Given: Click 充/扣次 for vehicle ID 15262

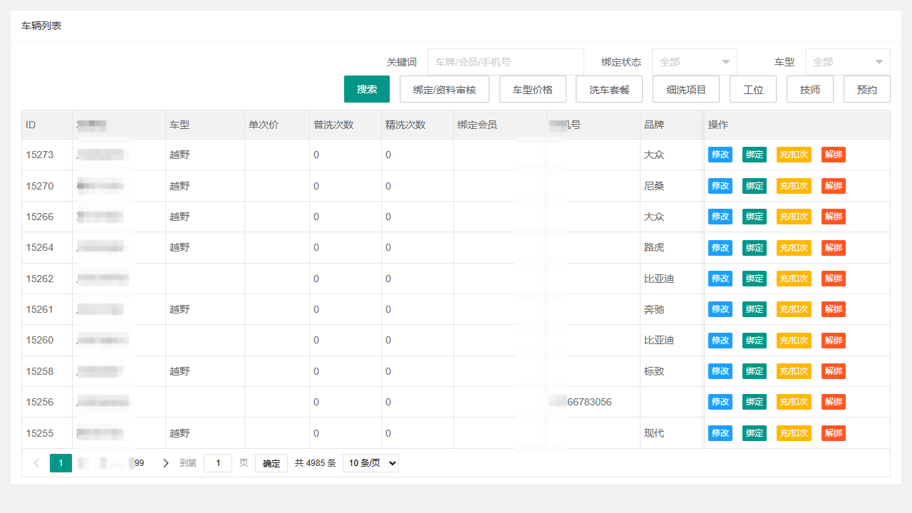Looking at the screenshot, I should pyautogui.click(x=794, y=279).
